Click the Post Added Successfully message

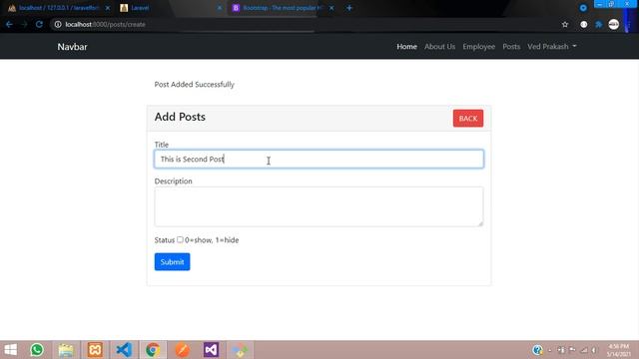195,84
